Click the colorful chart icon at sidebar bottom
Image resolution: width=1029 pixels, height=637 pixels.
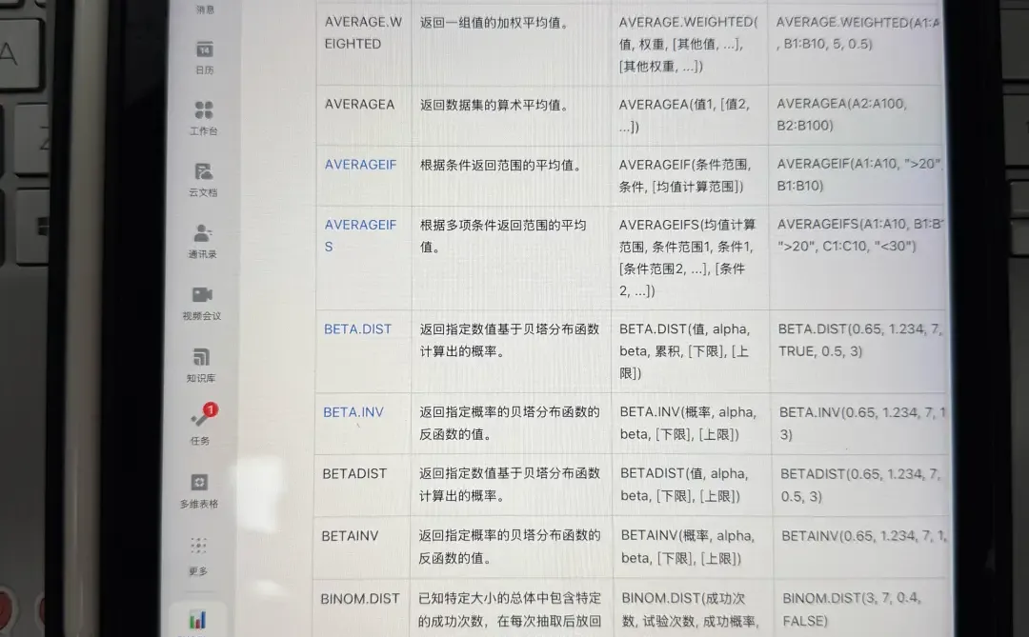pos(200,621)
